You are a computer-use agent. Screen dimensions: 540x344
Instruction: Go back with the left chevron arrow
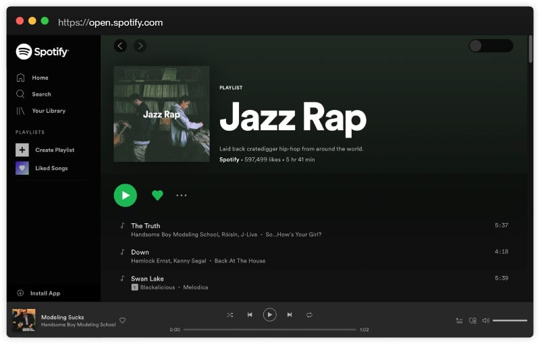tap(120, 46)
